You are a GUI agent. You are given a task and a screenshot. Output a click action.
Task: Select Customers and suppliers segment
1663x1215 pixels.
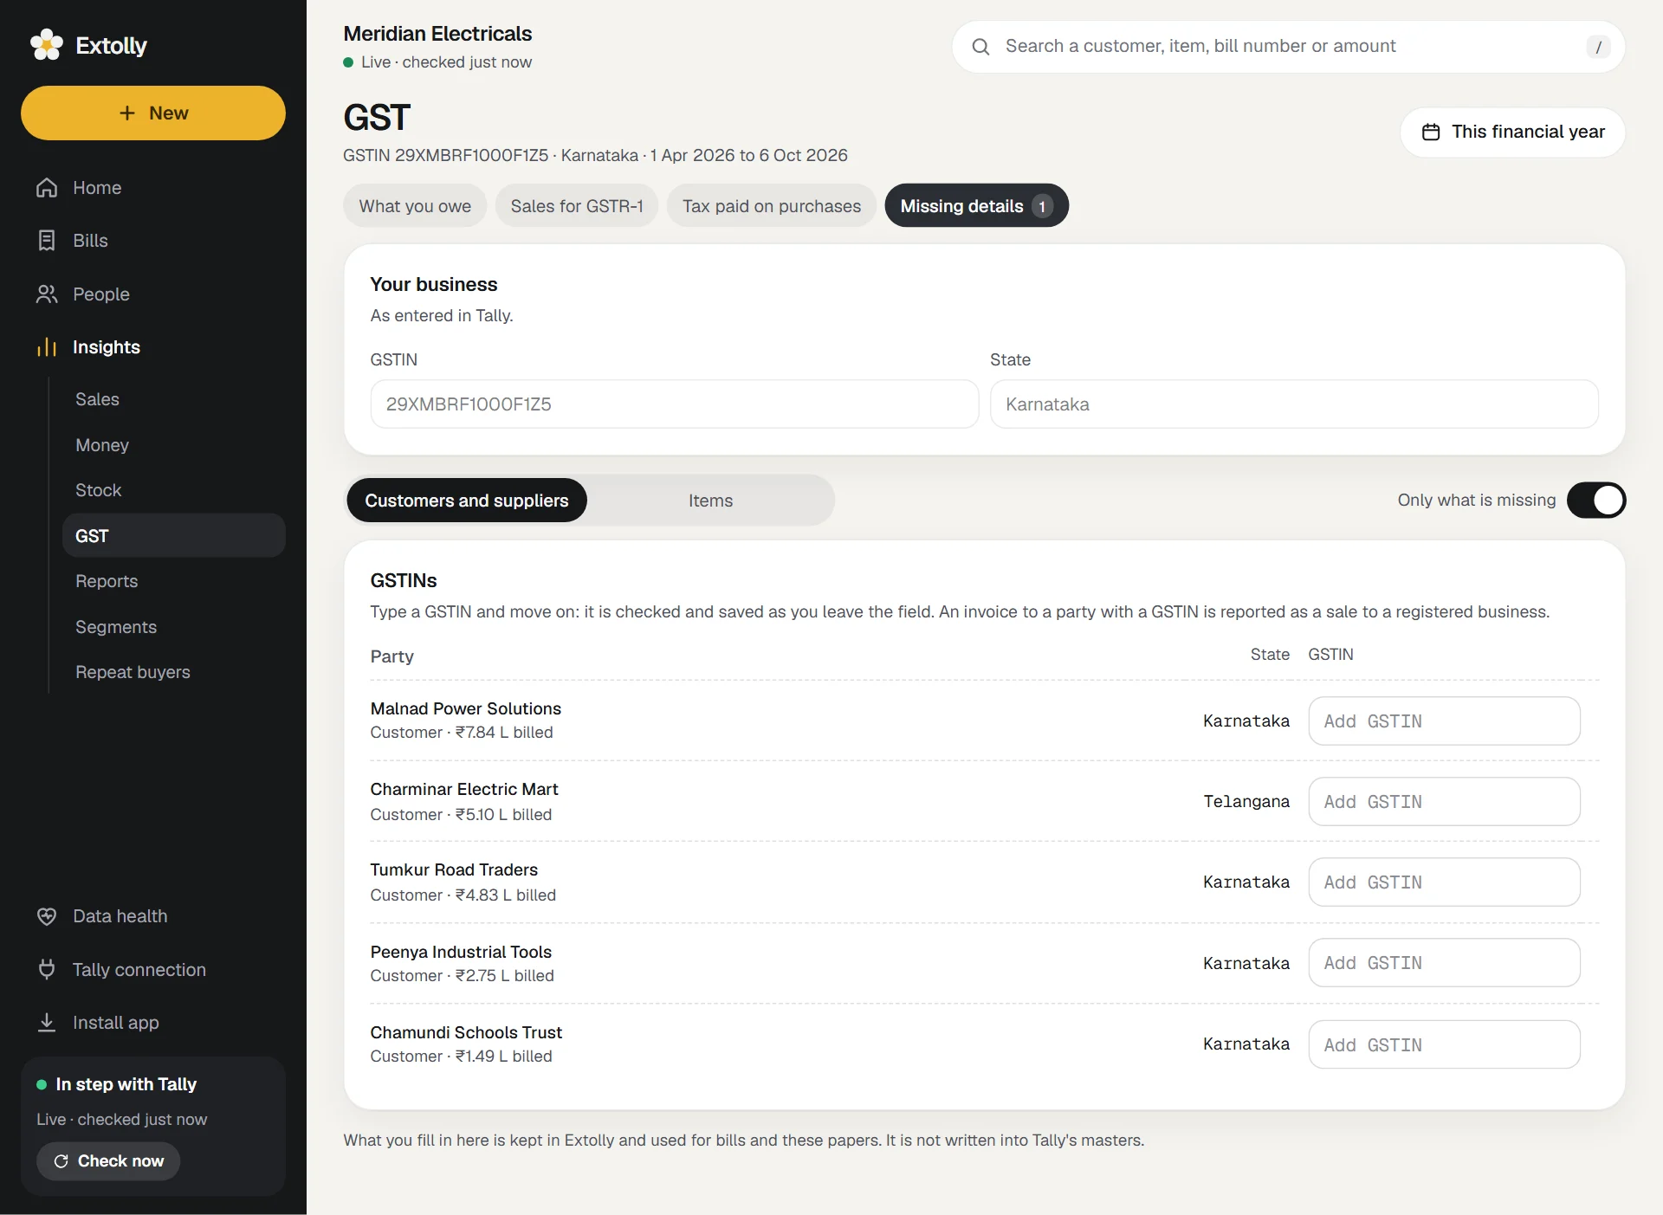[466, 501]
